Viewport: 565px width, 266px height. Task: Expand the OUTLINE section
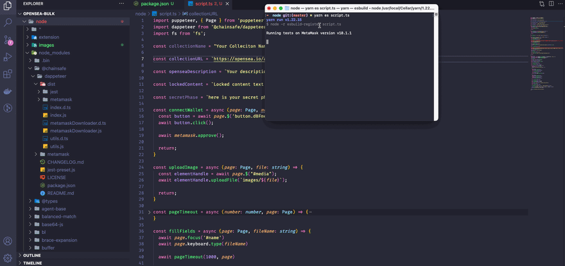pos(31,255)
